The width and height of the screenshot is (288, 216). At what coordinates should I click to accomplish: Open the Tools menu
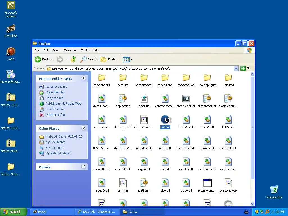coord(84,50)
